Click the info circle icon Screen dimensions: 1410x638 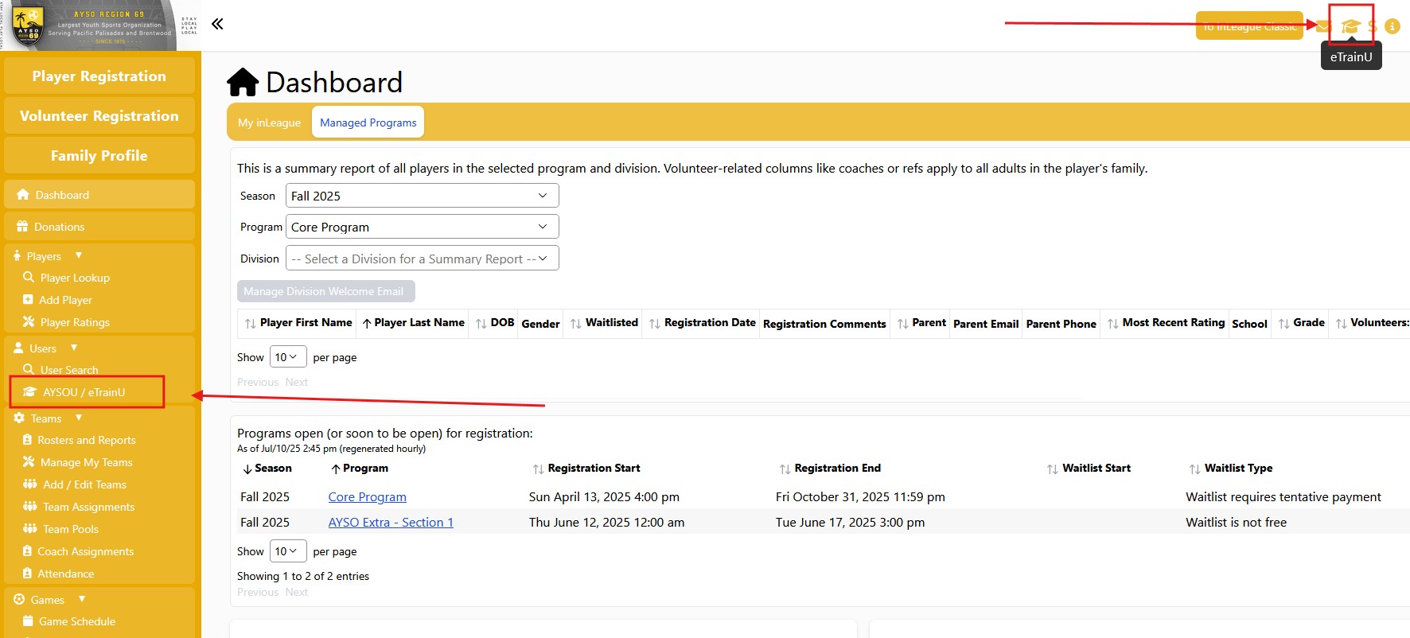[x=1392, y=26]
